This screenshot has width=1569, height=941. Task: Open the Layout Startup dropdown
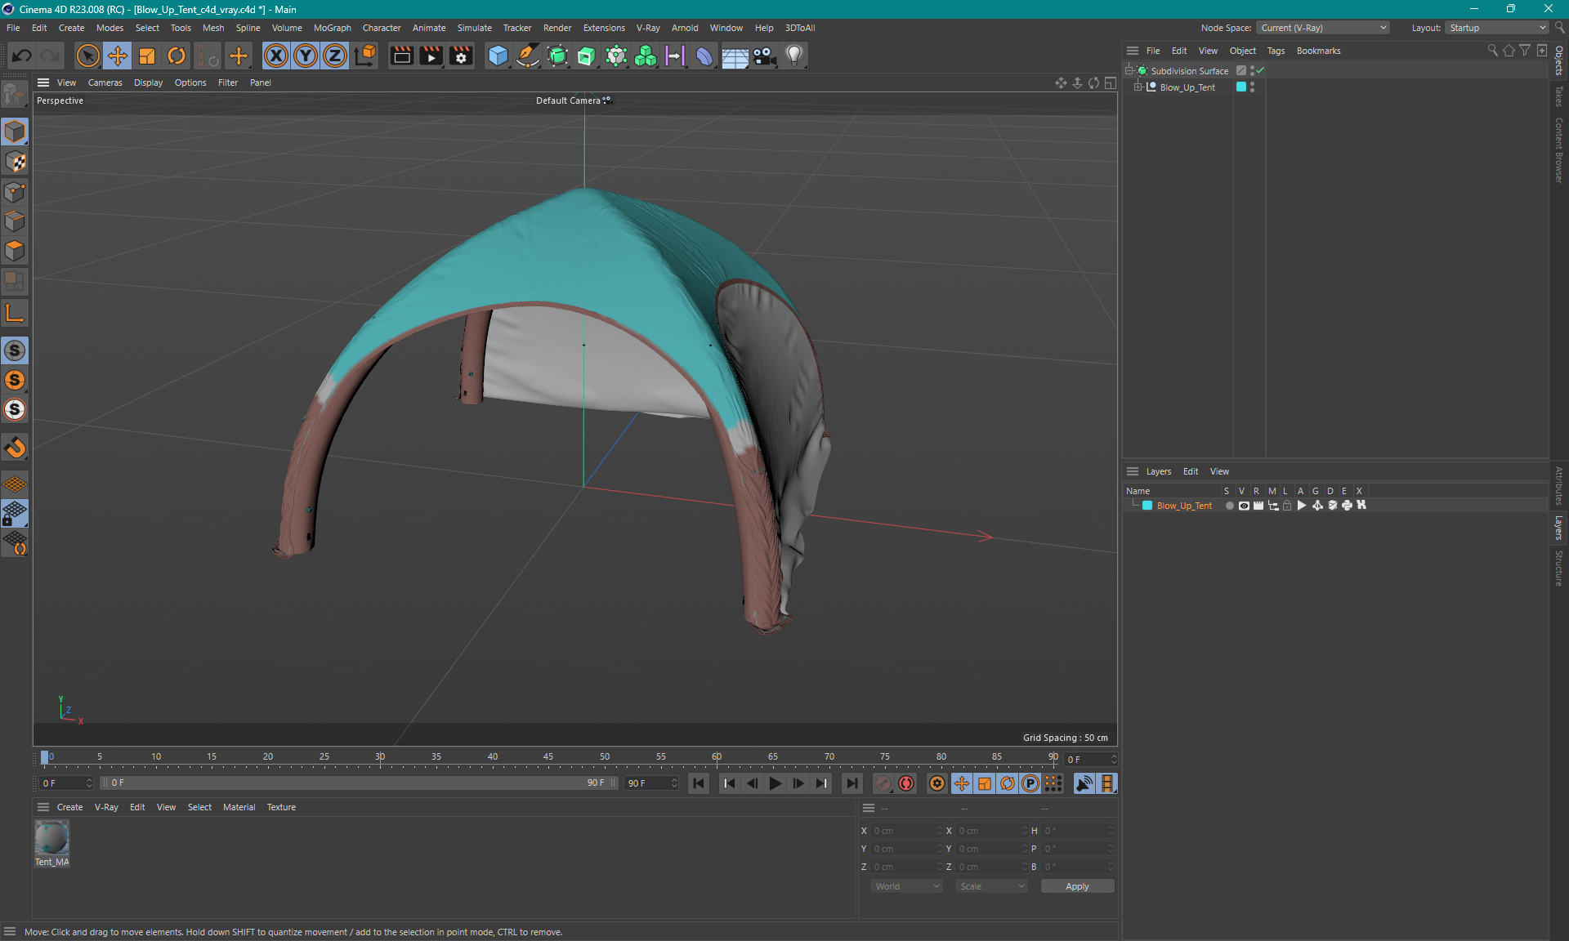(1498, 28)
